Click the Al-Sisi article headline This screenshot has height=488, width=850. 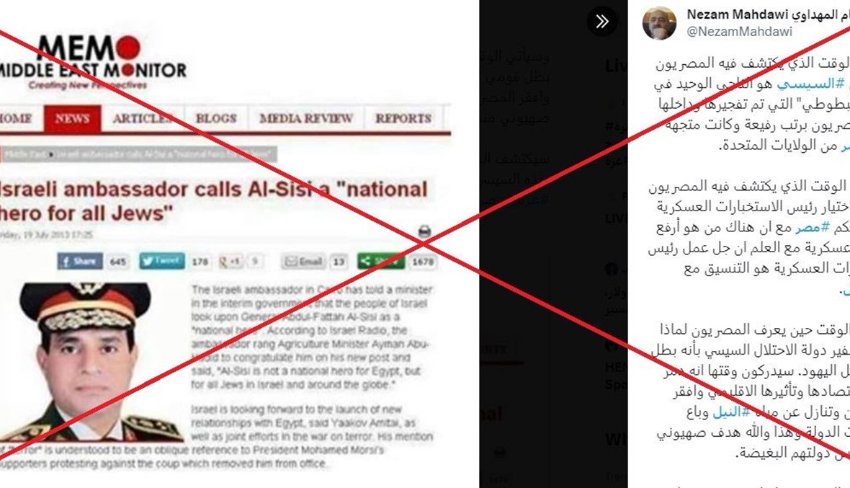coord(214,200)
